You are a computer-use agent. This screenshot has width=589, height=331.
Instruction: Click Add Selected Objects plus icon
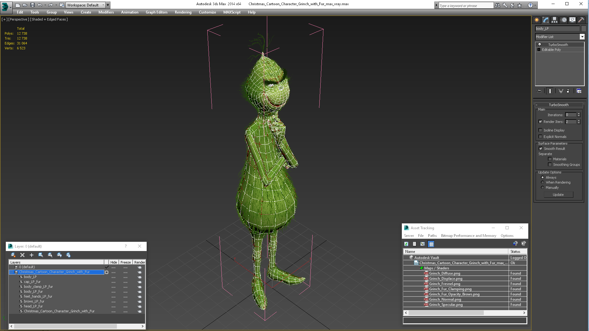(x=31, y=255)
